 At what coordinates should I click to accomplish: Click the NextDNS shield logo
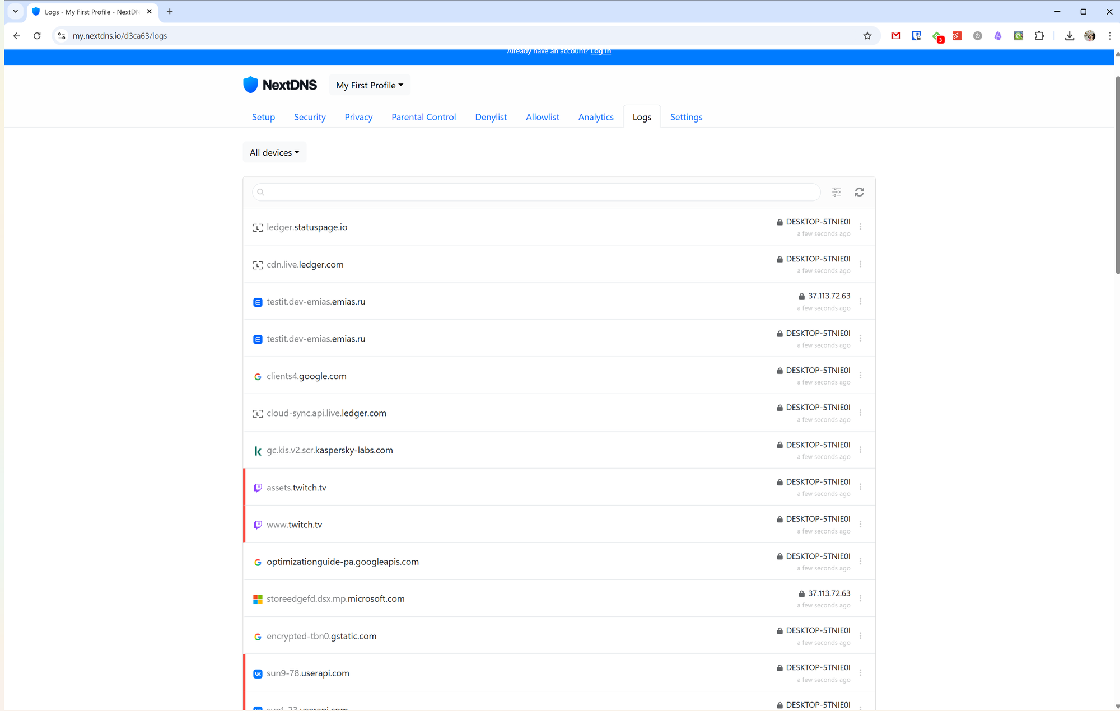click(251, 85)
